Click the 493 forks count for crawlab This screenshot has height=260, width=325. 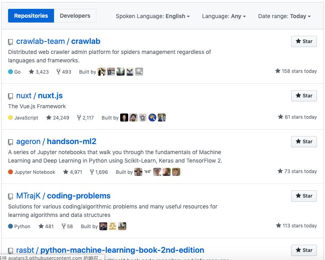point(64,72)
